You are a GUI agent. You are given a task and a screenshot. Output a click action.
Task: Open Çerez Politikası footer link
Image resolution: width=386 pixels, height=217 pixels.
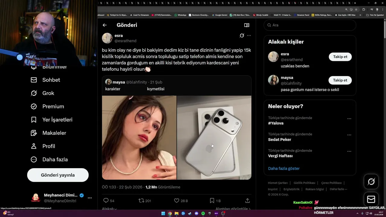(x=331, y=183)
